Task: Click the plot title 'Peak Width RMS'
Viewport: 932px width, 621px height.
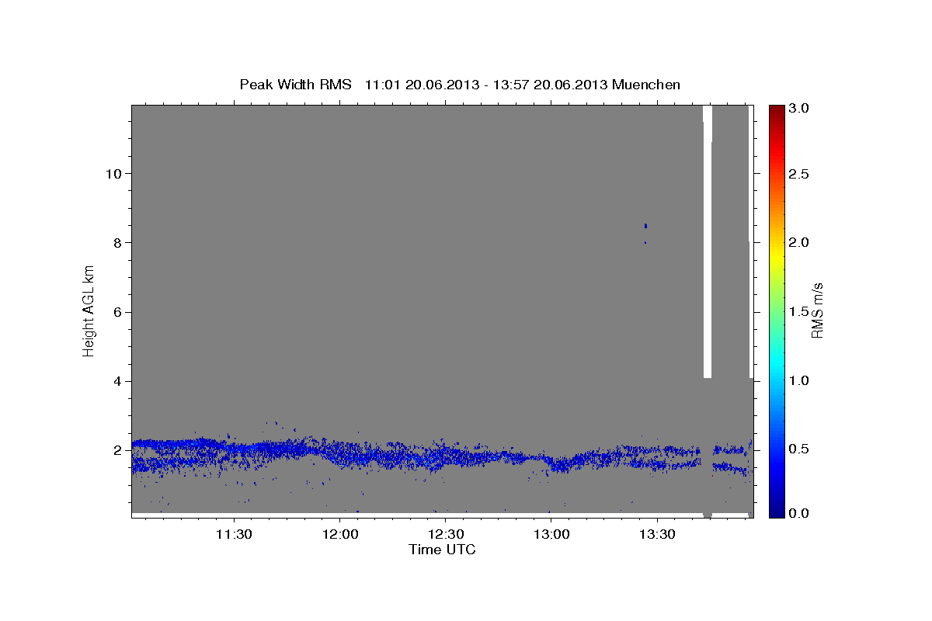Action: click(x=296, y=85)
